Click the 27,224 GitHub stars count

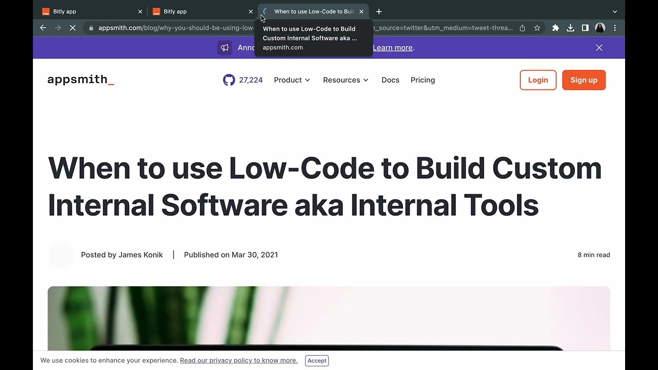pyautogui.click(x=251, y=80)
